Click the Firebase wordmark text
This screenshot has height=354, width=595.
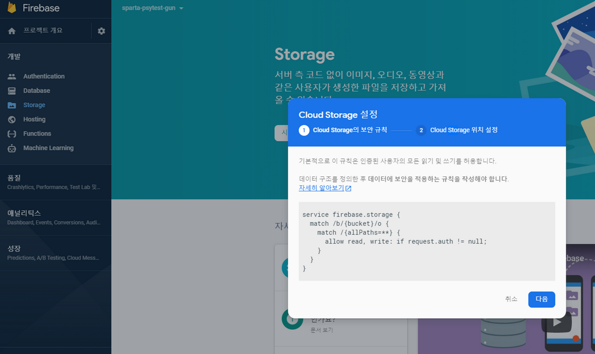(x=40, y=8)
